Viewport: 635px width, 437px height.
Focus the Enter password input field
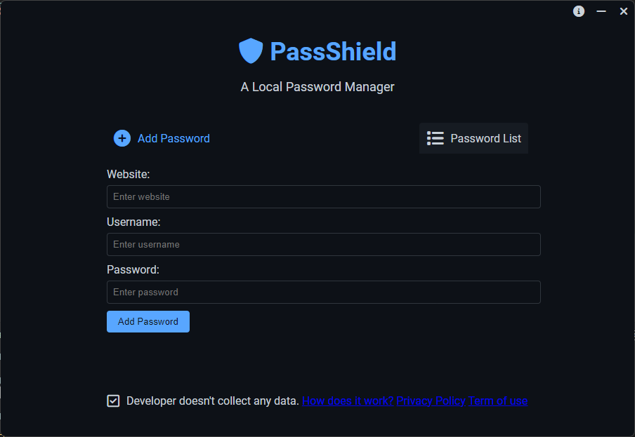point(323,292)
